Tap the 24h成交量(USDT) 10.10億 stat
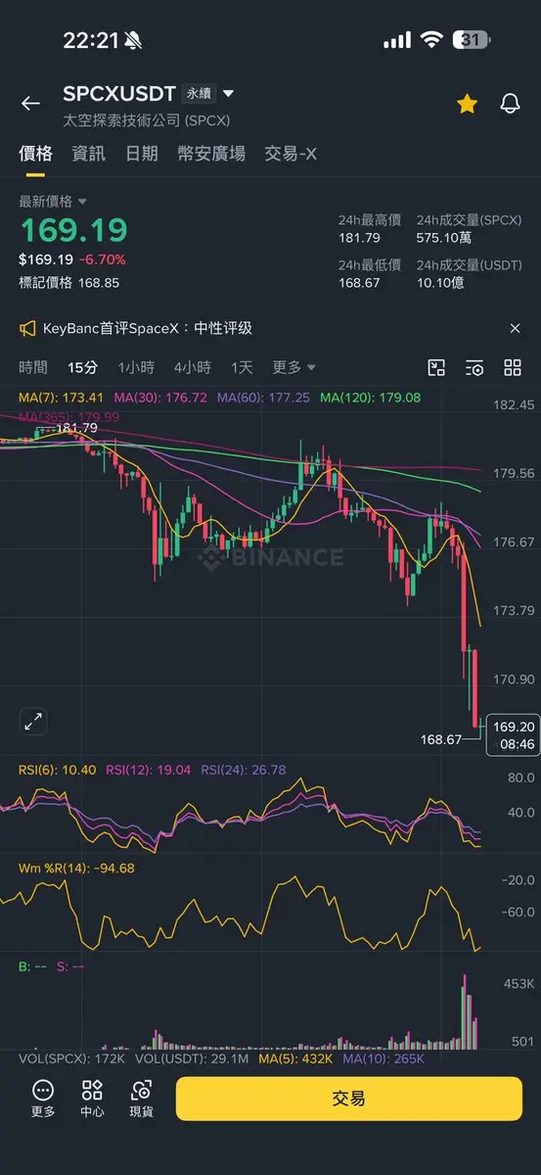 click(x=471, y=274)
